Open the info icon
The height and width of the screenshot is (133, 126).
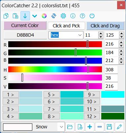[73, 16]
